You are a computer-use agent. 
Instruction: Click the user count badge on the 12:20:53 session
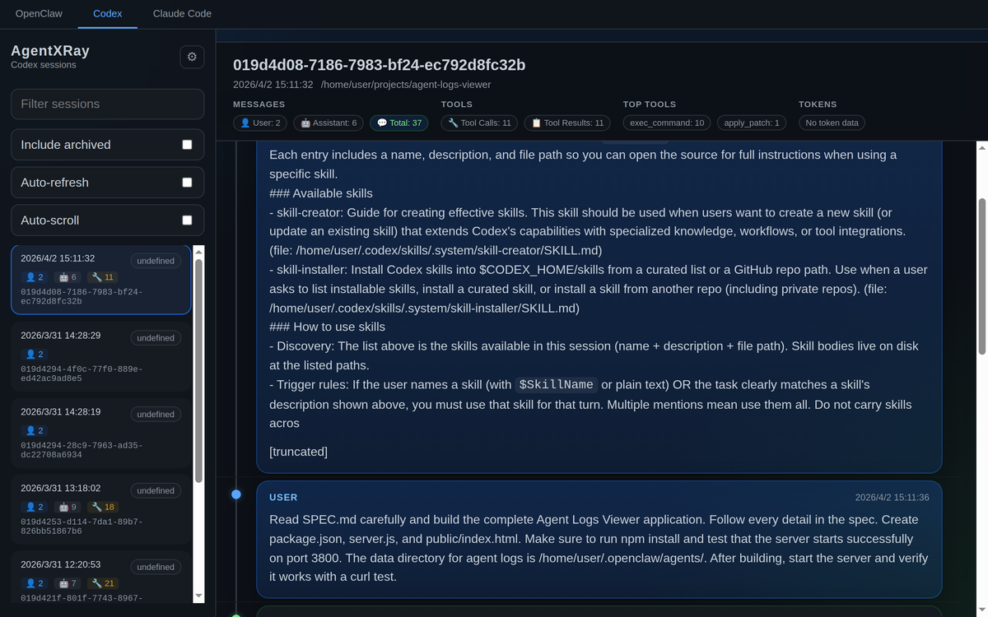pos(35,583)
